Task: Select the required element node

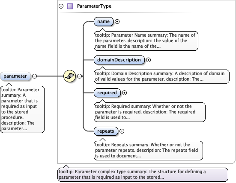Action: 107,93
